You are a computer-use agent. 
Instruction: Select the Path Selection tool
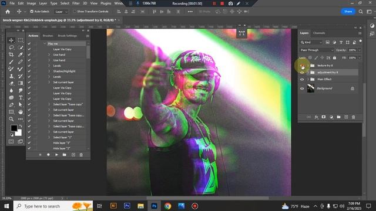coord(21,105)
